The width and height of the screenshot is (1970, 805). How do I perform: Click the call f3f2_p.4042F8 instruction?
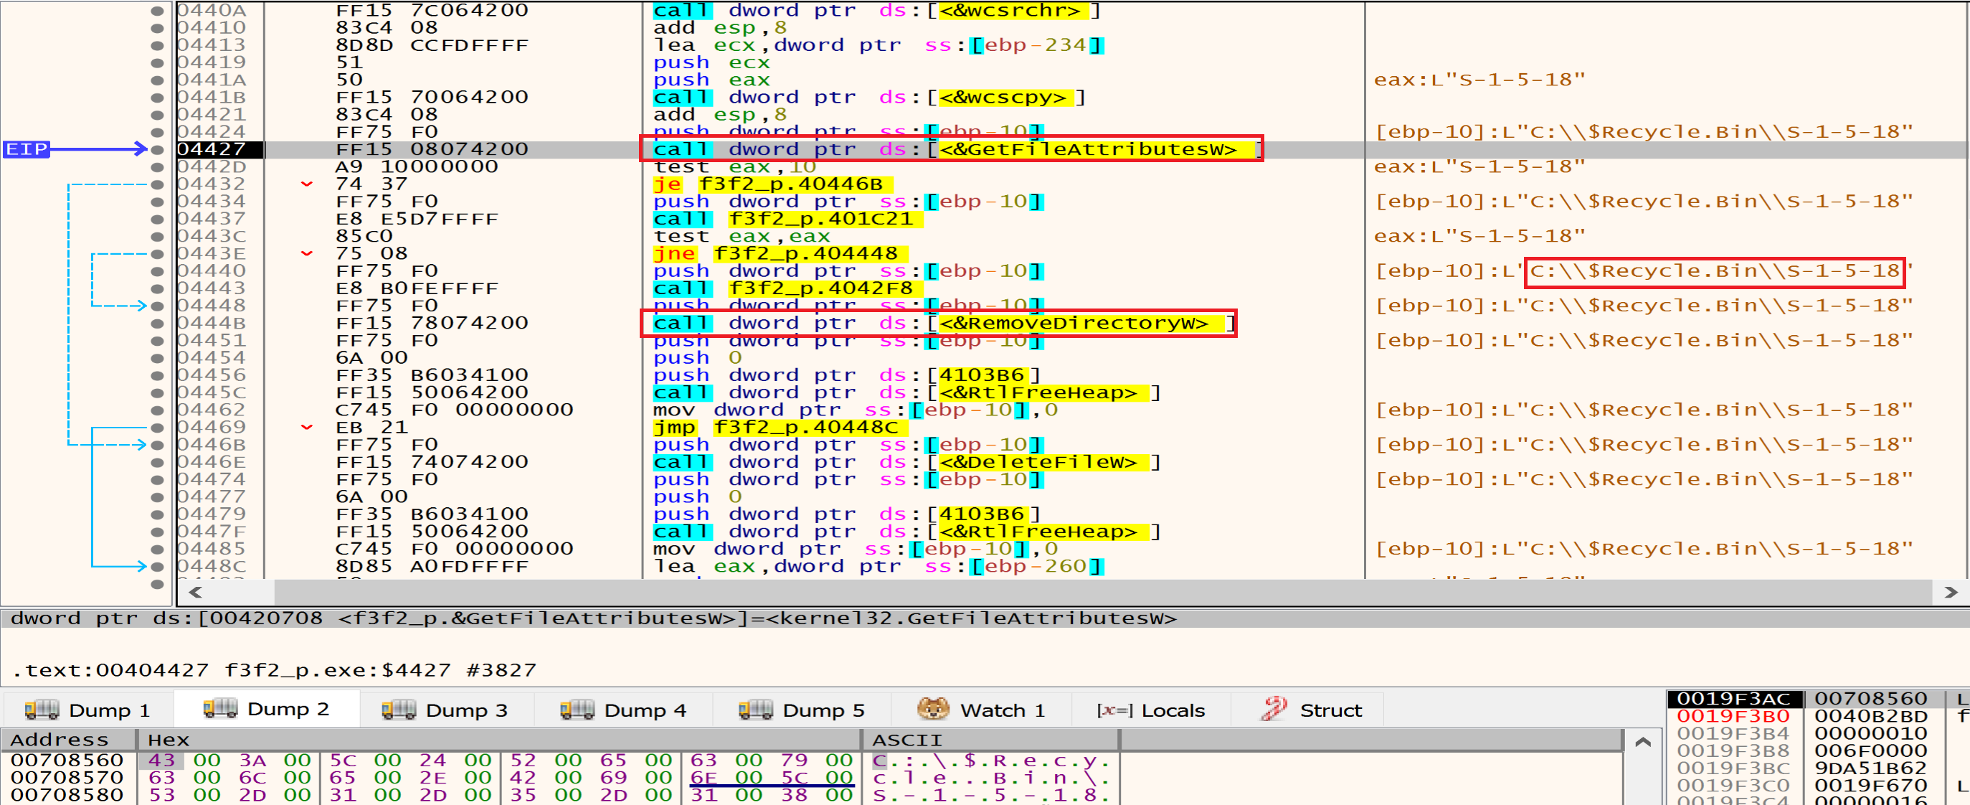[787, 288]
